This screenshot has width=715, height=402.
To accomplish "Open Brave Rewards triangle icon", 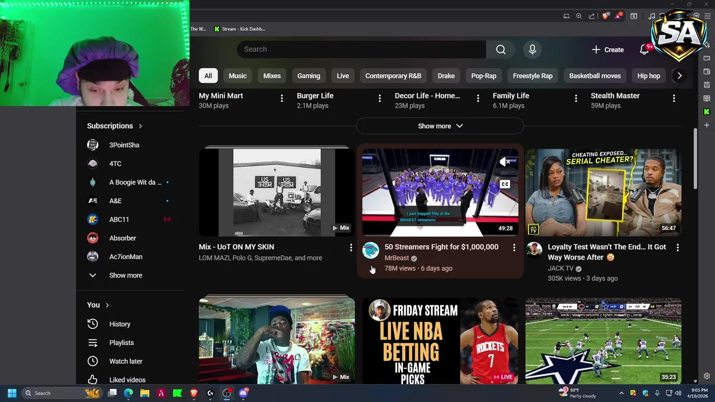I will pyautogui.click(x=619, y=16).
